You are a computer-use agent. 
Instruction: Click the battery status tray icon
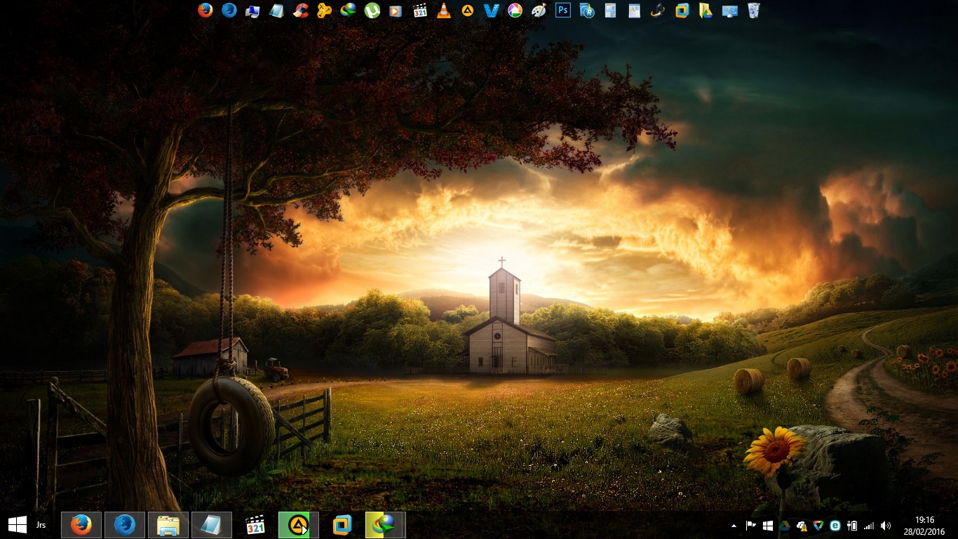(x=852, y=526)
